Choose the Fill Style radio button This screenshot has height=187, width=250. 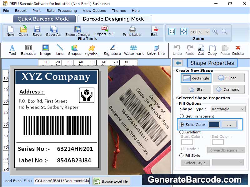pyautogui.click(x=182, y=155)
